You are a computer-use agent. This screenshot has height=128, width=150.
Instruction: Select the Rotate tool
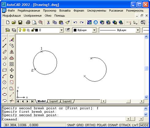click(x=12, y=76)
